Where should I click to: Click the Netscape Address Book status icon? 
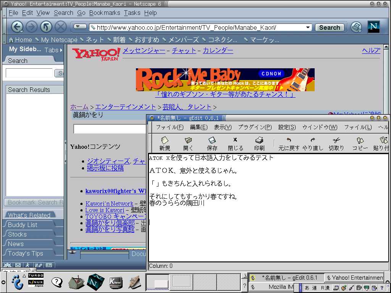(x=49, y=265)
